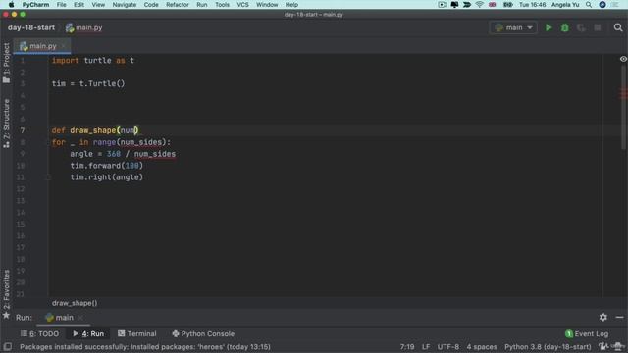Click the red error stripe marks on scrollbar
Screen dimensions: 628x353
click(x=623, y=93)
